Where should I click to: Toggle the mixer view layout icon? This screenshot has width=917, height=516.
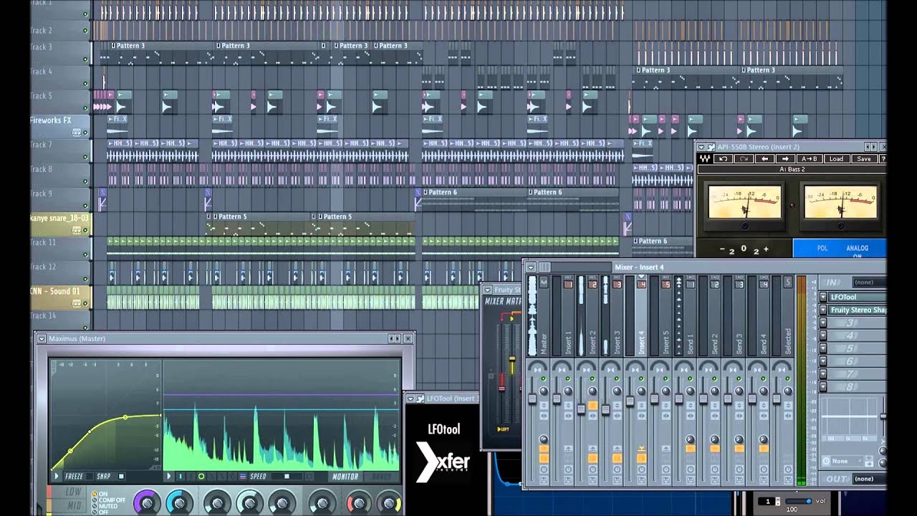pos(544,267)
